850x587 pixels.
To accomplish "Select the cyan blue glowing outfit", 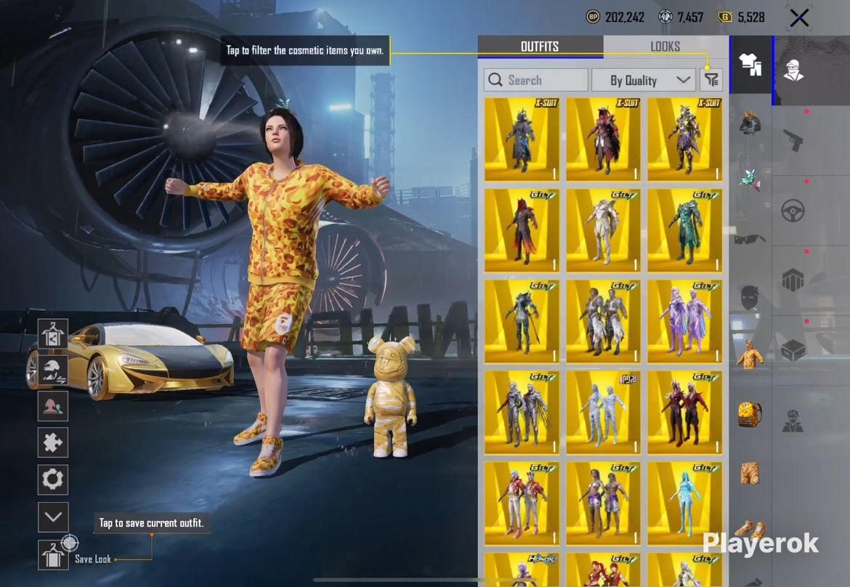I will click(x=684, y=503).
